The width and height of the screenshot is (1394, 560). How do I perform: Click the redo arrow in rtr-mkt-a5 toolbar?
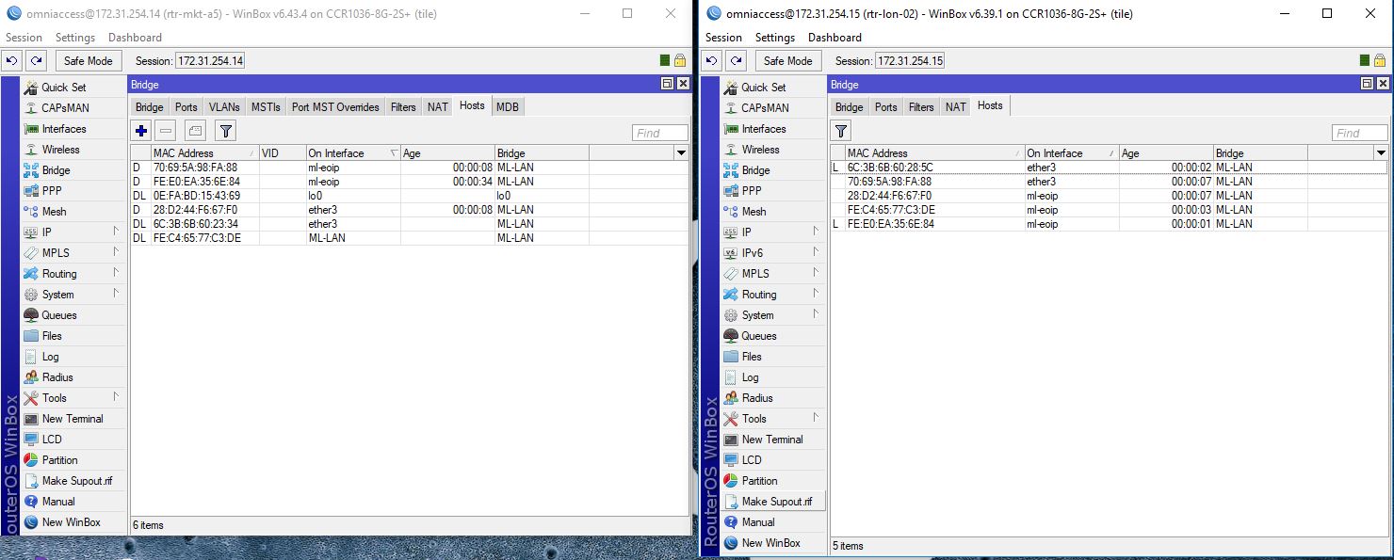coord(36,60)
